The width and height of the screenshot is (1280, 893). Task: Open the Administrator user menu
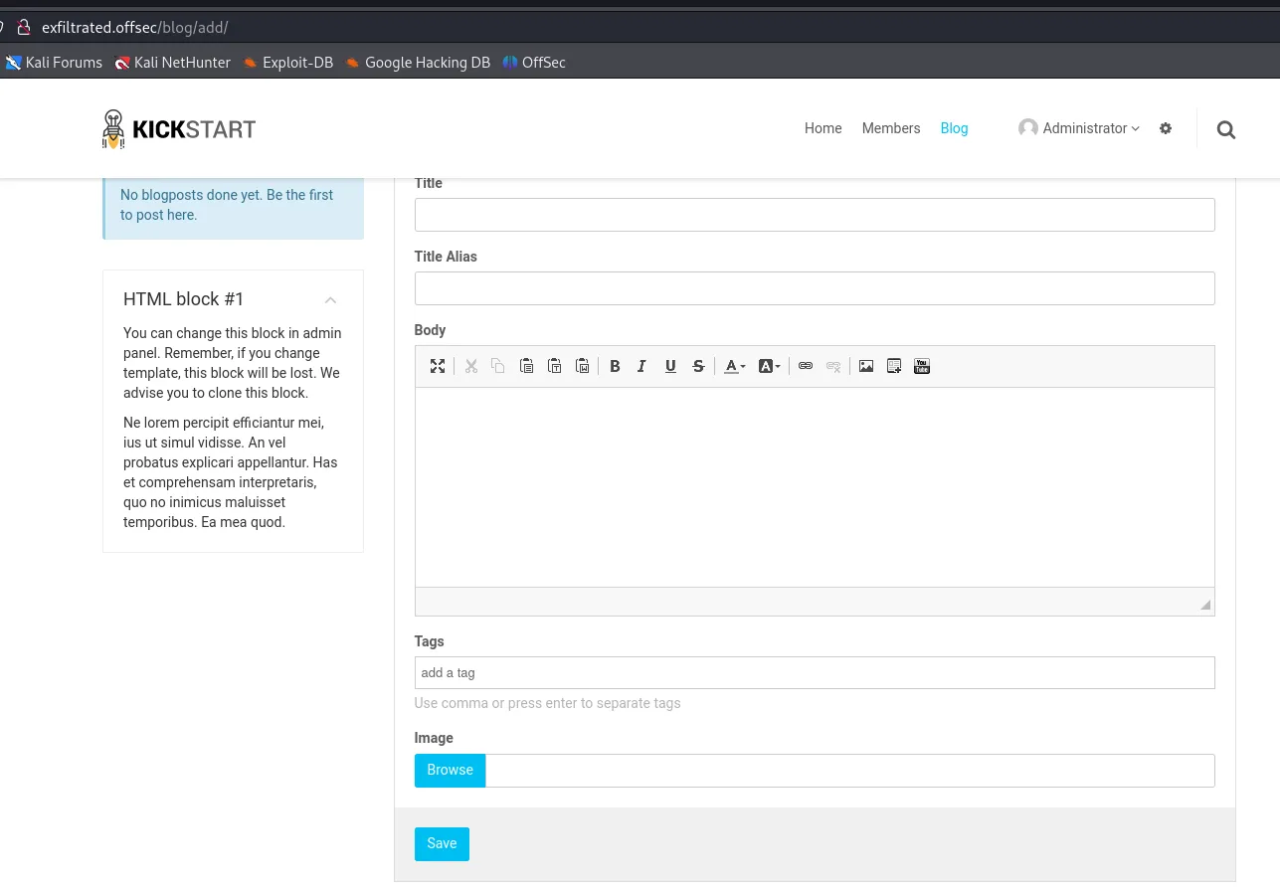click(x=1079, y=128)
